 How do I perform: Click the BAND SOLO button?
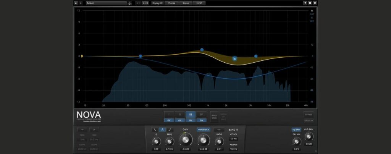[x=214, y=116]
